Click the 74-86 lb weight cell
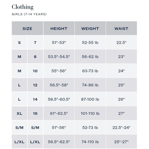The width and height of the screenshot is (149, 149). (90, 85)
